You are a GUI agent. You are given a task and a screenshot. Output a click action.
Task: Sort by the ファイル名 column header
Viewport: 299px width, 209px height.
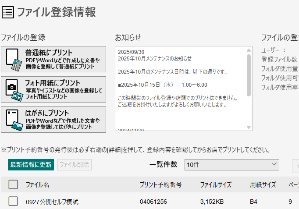coord(37,185)
